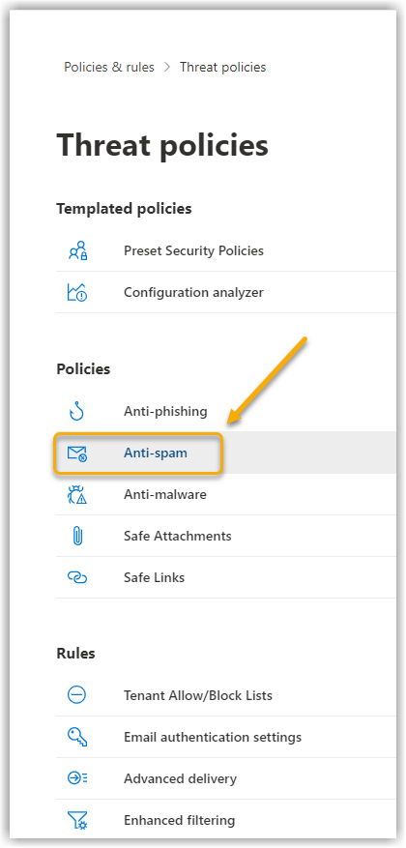The height and width of the screenshot is (848, 406).
Task: Click the Configuration analyzer chart icon
Action: 77,293
